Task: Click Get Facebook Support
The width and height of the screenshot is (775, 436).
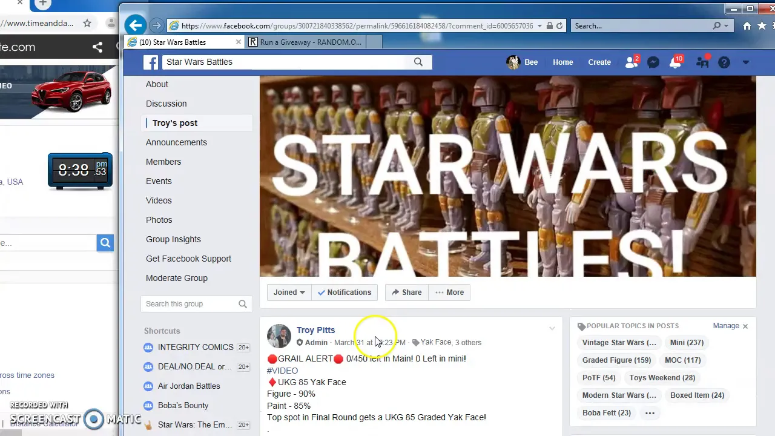Action: coord(188,259)
